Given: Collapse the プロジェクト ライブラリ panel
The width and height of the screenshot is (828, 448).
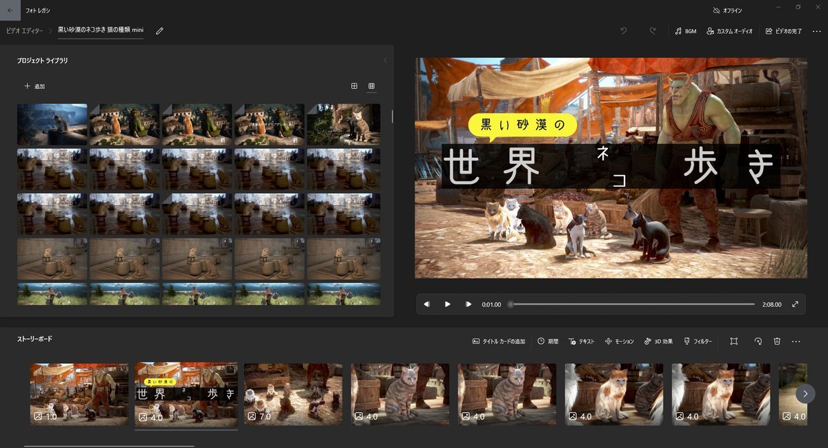Looking at the screenshot, I should 385,61.
